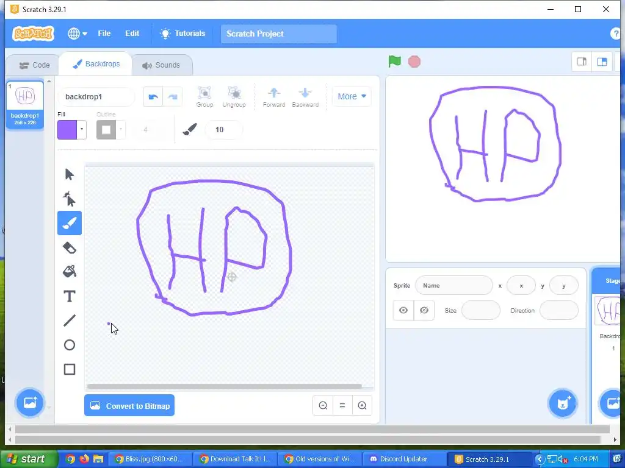Select the Line tool
Screen dimensions: 625x468
tap(70, 321)
